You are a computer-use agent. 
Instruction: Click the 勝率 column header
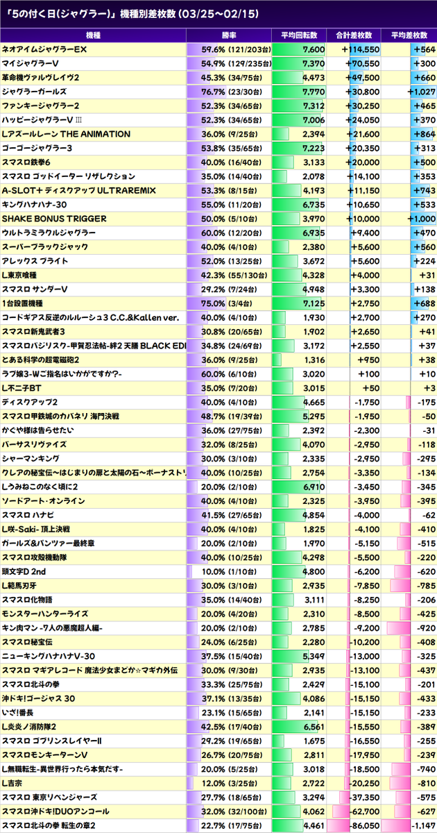click(x=230, y=35)
